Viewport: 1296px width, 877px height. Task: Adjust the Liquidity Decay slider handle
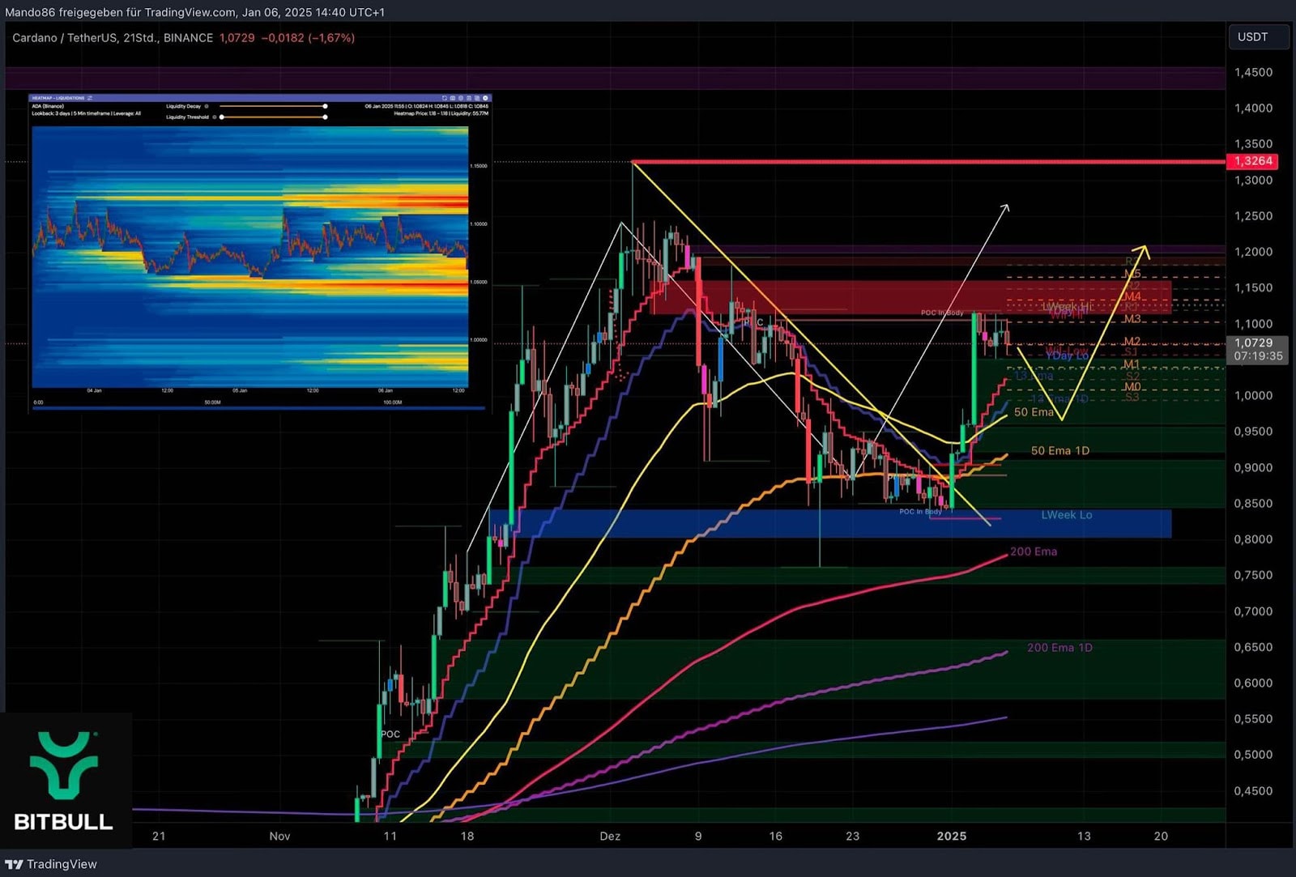click(325, 106)
